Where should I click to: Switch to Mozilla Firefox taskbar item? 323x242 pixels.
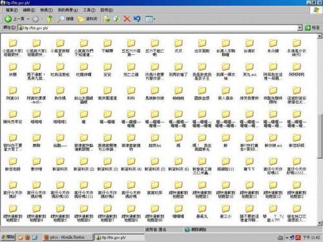pos(67,237)
